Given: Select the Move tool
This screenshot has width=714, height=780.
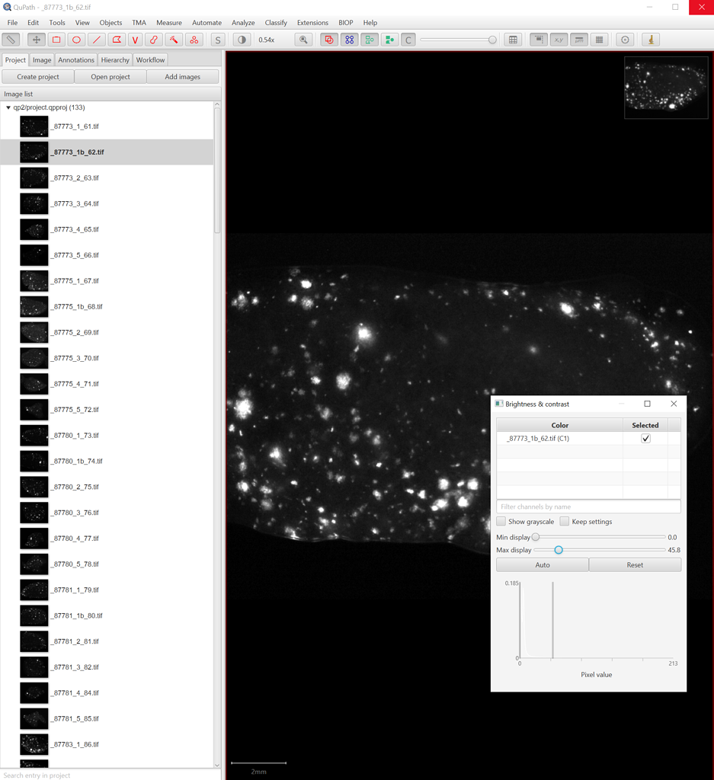Looking at the screenshot, I should (35, 39).
